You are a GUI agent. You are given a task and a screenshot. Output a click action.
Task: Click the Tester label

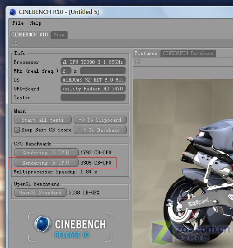point(22,97)
